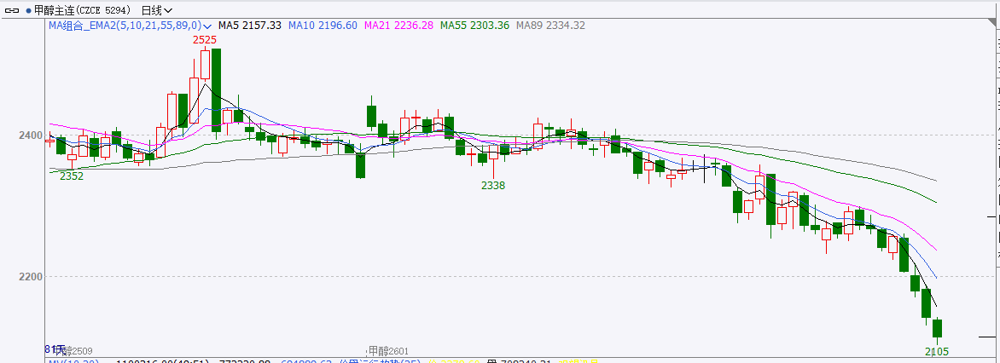Click the 2525 high price marker
The height and width of the screenshot is (363, 1000).
point(204,40)
